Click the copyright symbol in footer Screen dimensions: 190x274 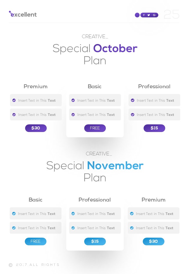(11, 265)
